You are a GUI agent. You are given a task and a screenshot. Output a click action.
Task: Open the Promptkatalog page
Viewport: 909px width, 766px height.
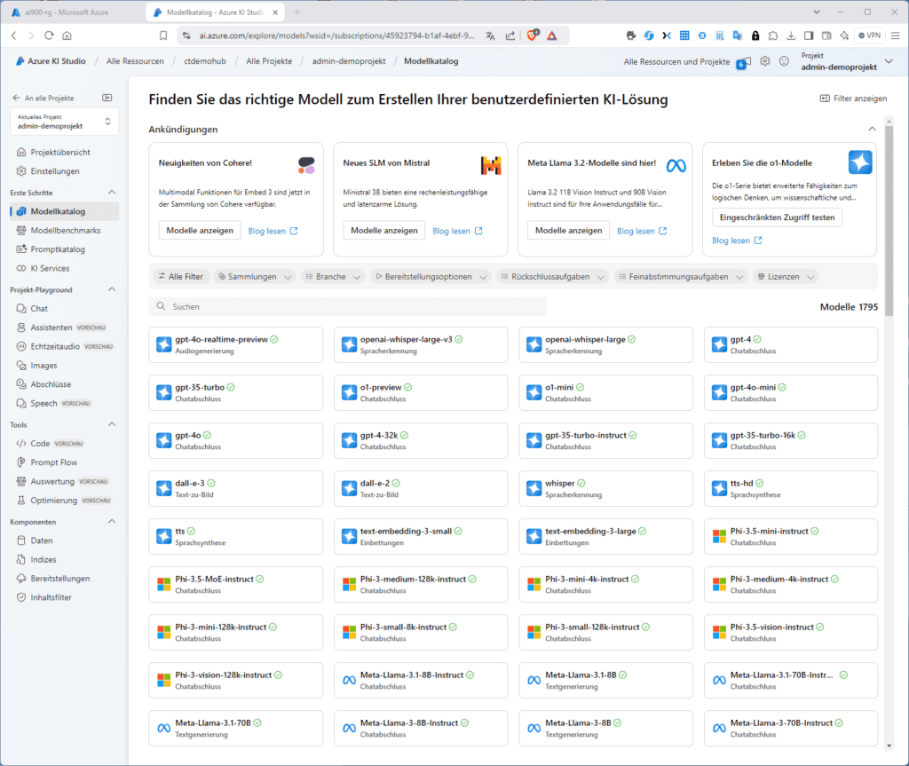tap(58, 249)
